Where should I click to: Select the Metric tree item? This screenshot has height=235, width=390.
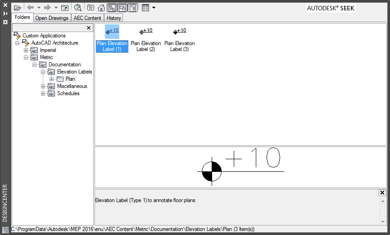point(46,57)
